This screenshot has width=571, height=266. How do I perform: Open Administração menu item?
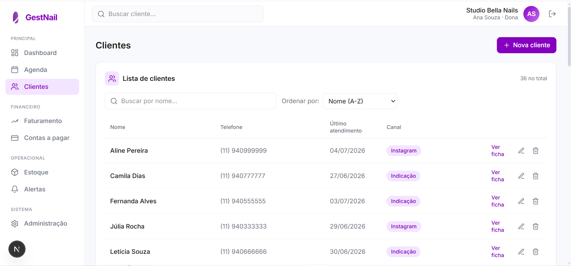[42, 223]
